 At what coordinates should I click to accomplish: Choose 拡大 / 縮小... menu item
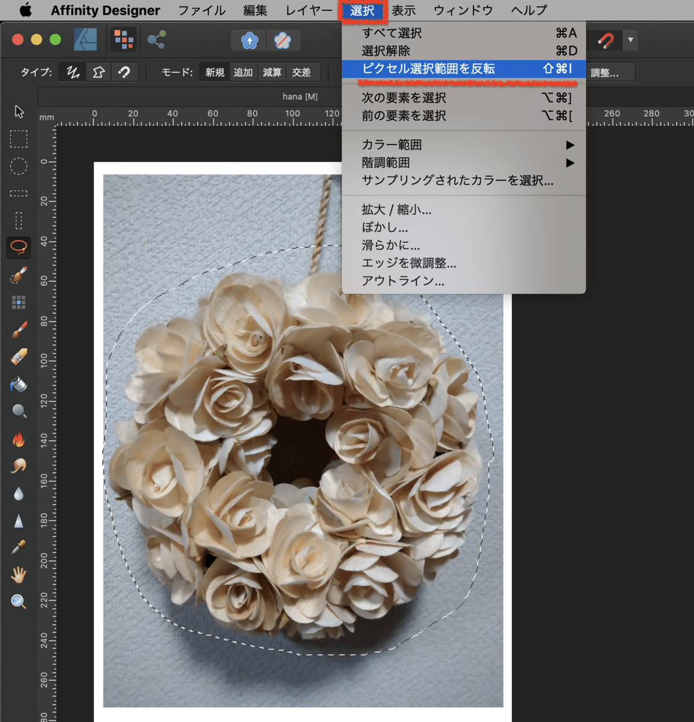click(464, 209)
